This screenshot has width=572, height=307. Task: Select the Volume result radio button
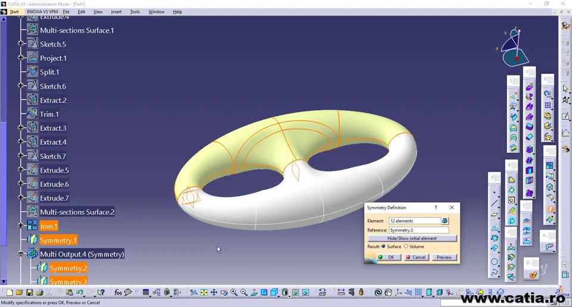click(406, 246)
